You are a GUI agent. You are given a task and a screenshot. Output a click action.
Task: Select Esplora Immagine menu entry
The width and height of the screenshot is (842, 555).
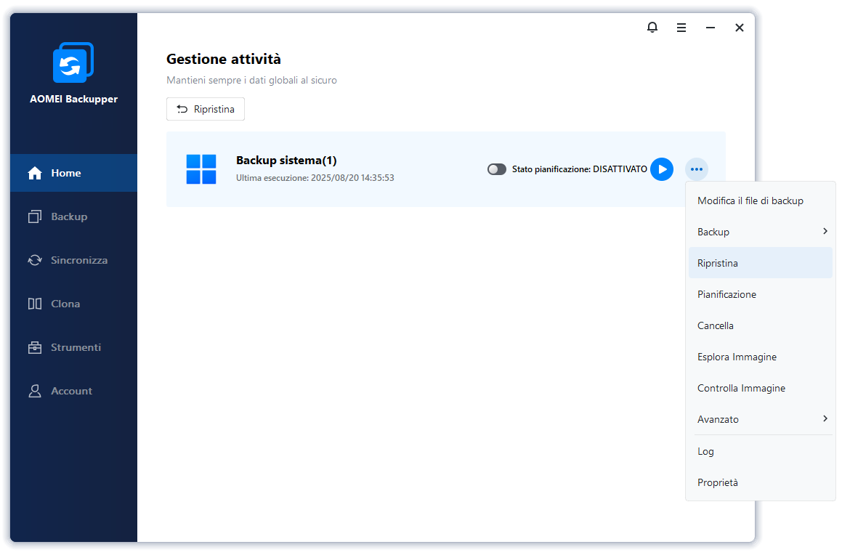(737, 357)
